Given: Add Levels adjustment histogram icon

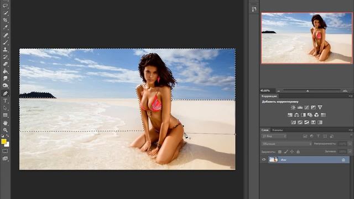Looking at the screenshot, I should 300,107.
